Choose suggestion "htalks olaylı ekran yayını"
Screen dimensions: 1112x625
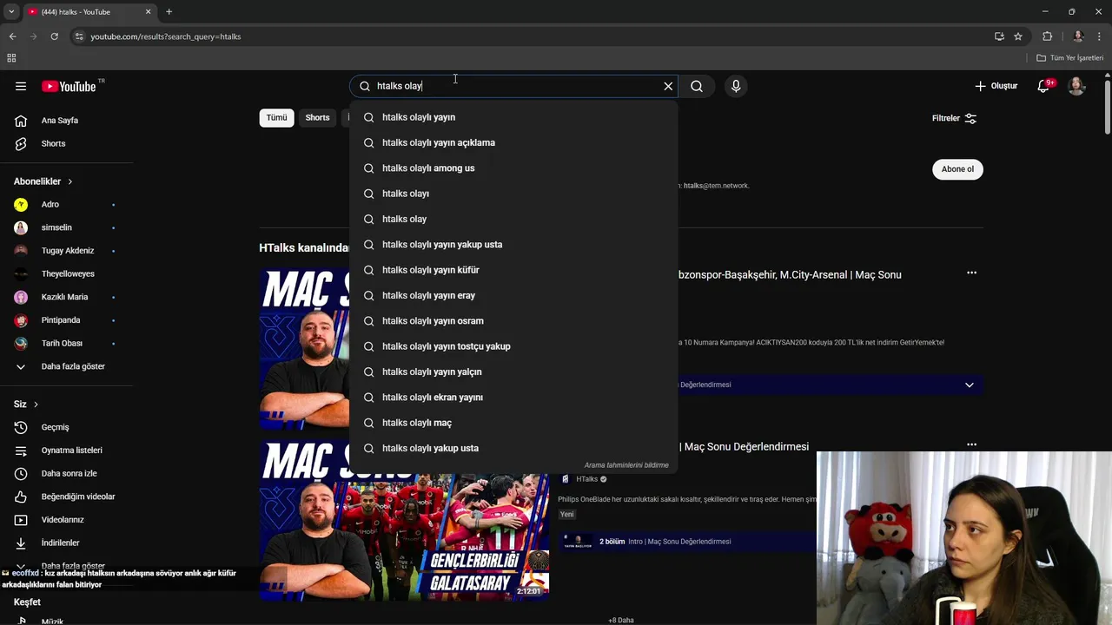tap(513, 398)
